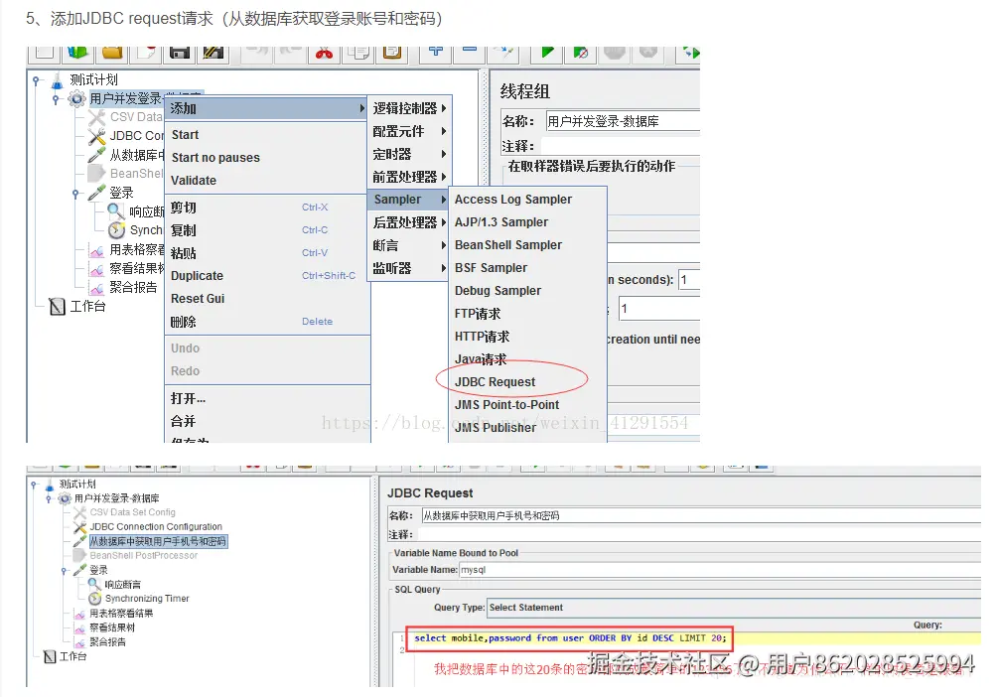The image size is (995, 697).
Task: Select the highlighted 从数据库中获取用户手机号和密码 tree row
Action: (157, 542)
